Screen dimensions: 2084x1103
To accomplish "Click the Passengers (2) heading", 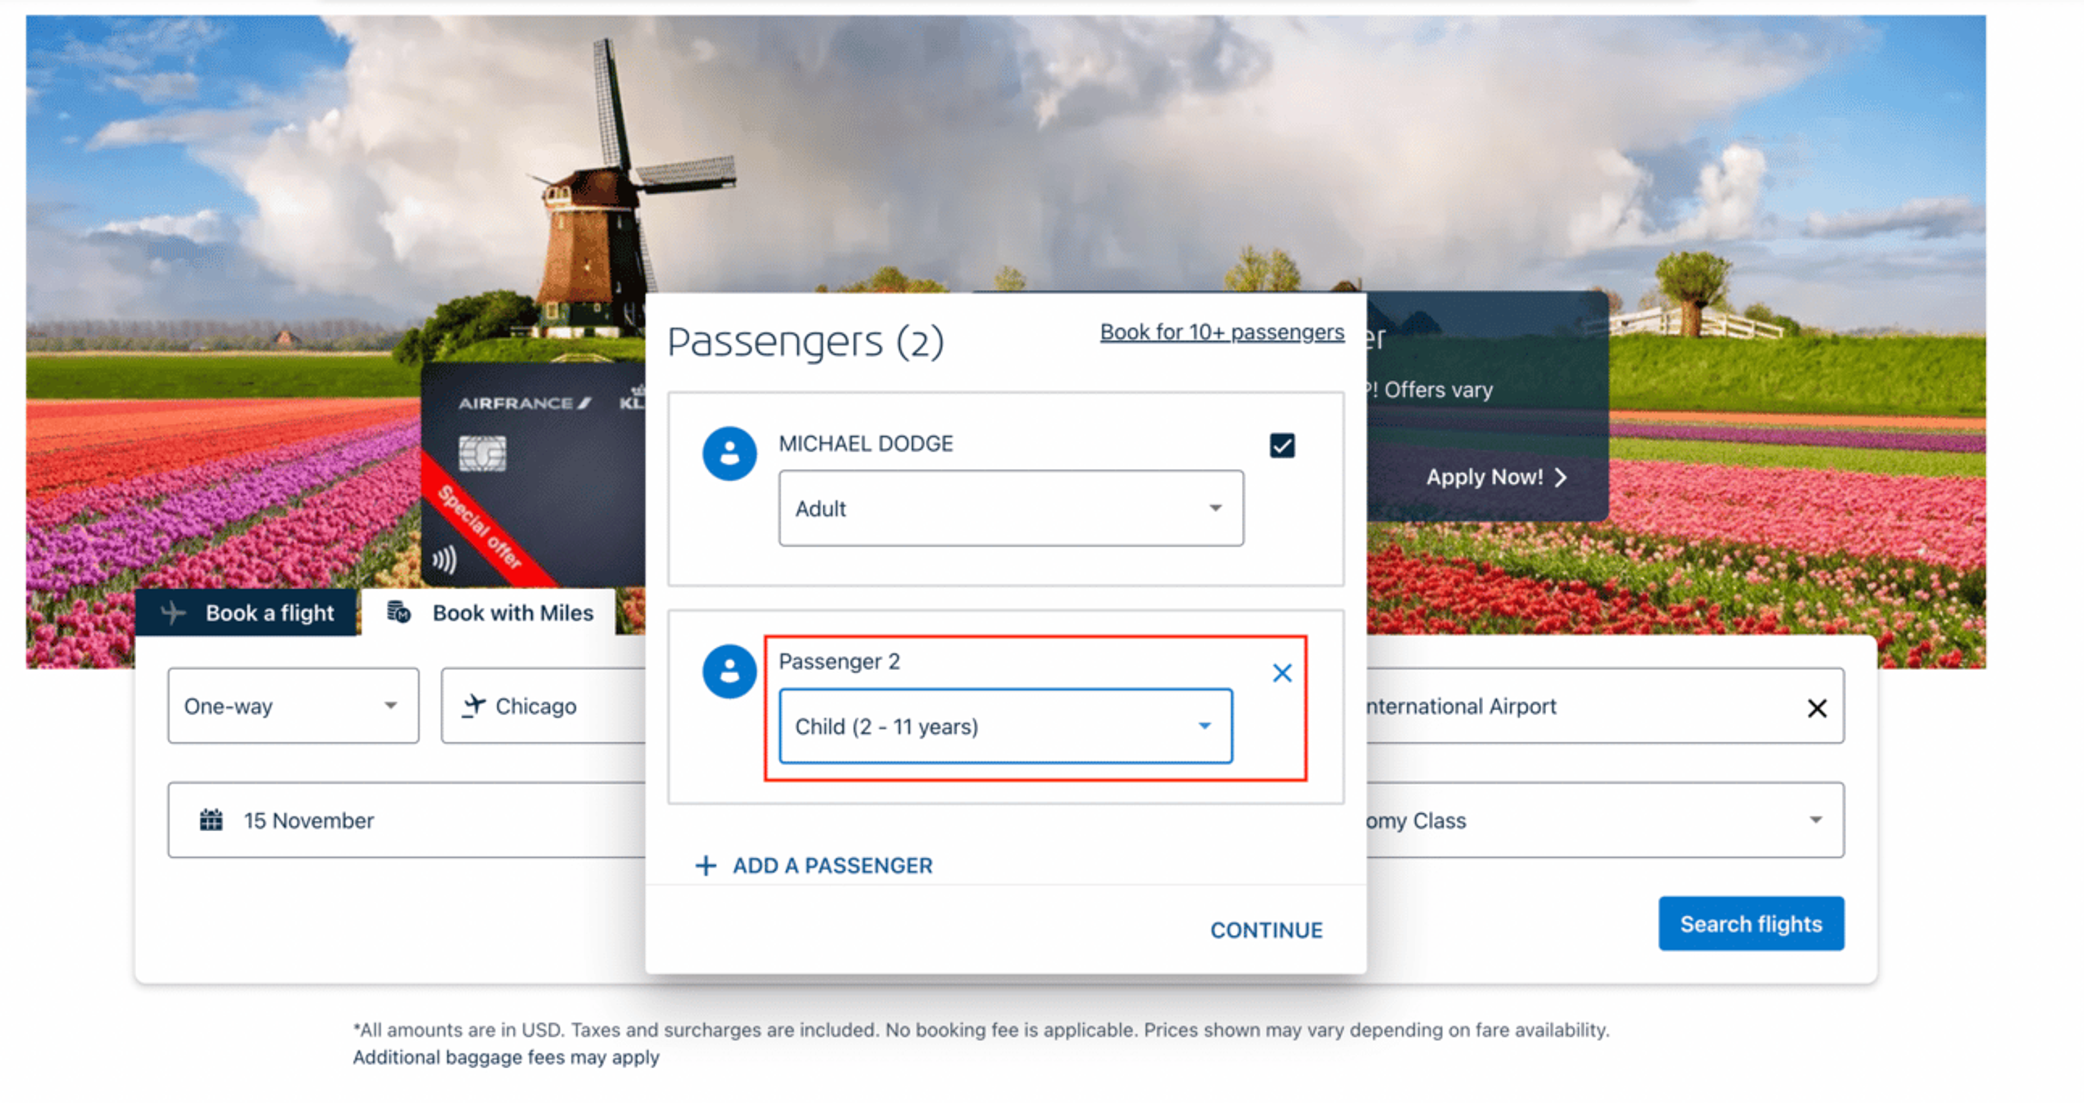I will (806, 341).
